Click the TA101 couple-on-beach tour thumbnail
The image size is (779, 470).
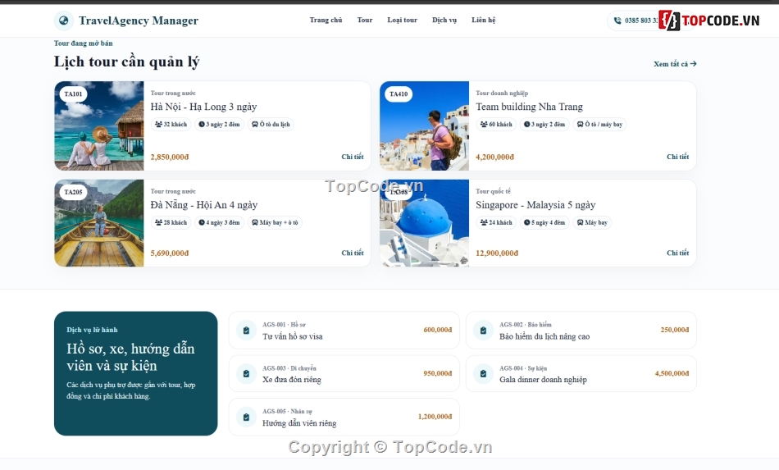point(99,125)
